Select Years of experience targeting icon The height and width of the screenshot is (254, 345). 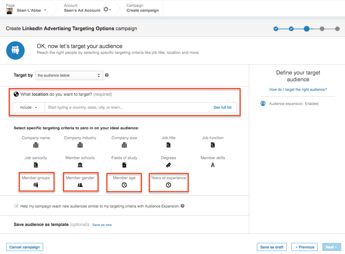(168, 185)
